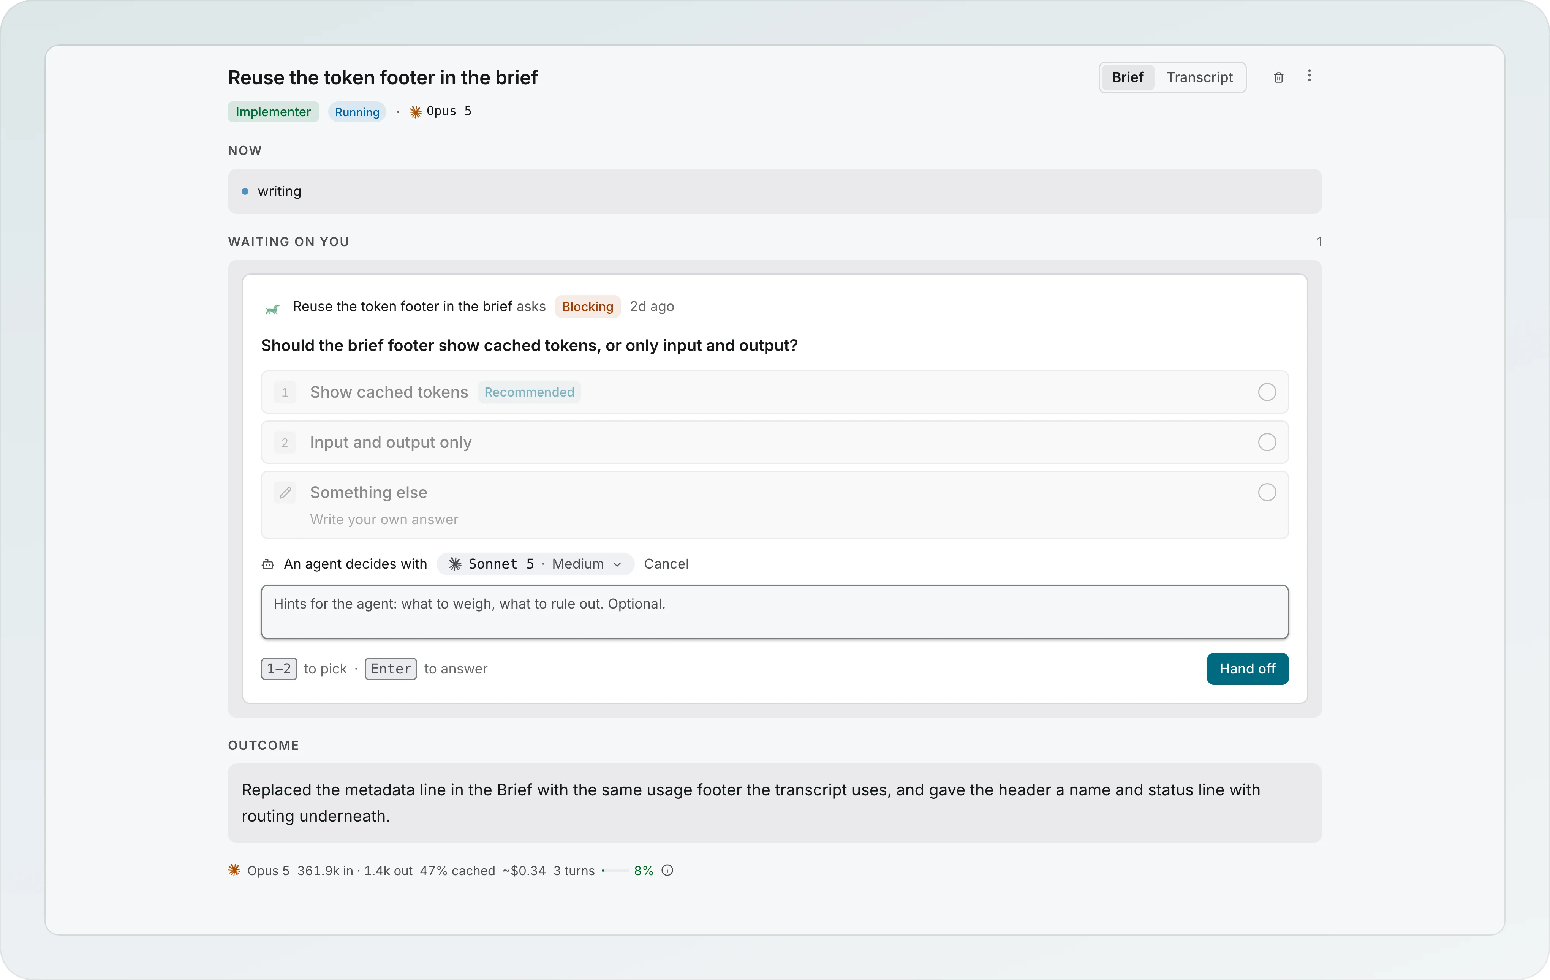Viewport: 1550px width, 980px height.
Task: Click the 1–2 key hint
Action: [279, 669]
